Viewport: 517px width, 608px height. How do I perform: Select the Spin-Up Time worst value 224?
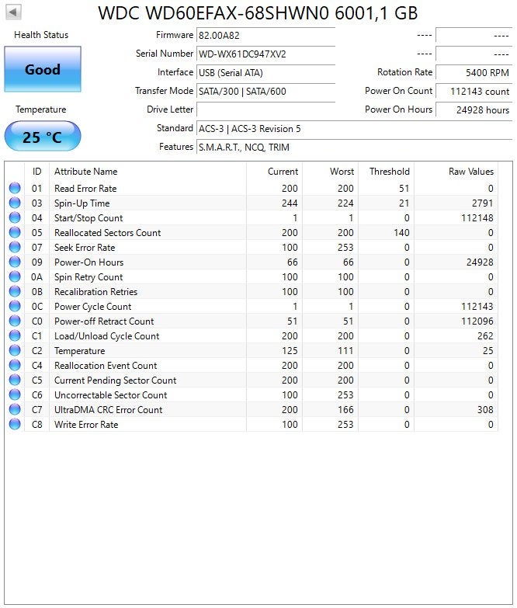click(345, 203)
